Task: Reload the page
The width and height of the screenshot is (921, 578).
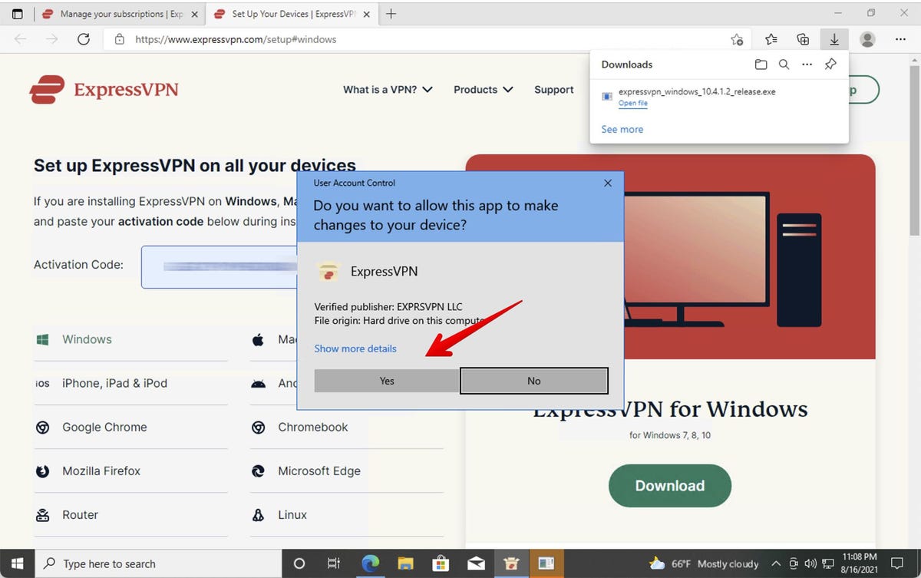Action: pos(84,39)
